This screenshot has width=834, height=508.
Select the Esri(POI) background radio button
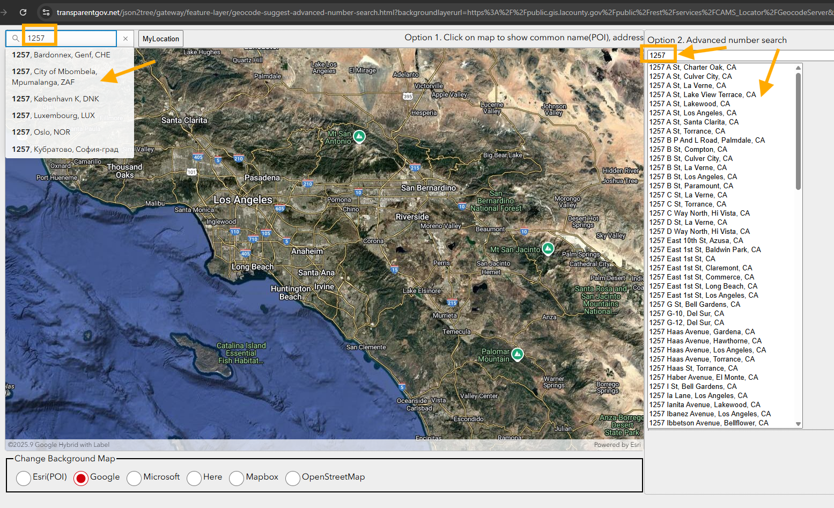24,478
